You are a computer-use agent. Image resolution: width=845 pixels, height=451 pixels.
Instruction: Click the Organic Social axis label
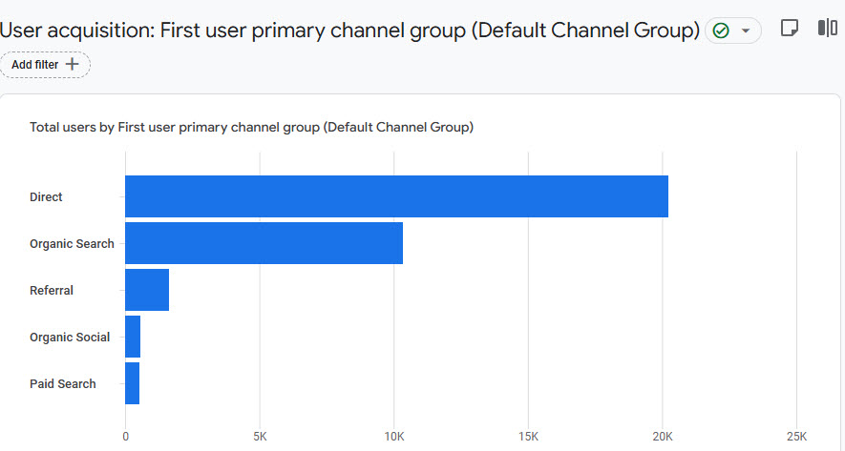click(70, 338)
